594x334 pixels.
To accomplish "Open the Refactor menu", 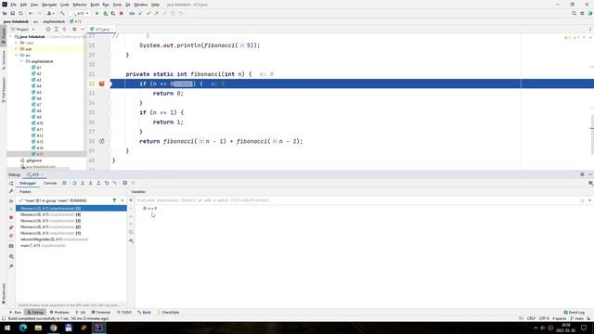I will coord(80,5).
